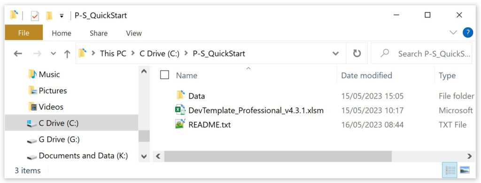
Task: Click the Search P-S_QuickStart search box
Action: click(421, 53)
